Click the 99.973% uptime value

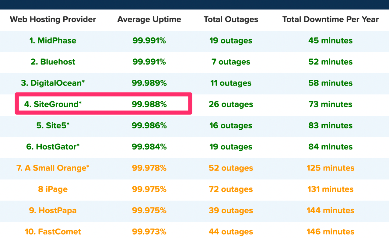click(x=149, y=232)
